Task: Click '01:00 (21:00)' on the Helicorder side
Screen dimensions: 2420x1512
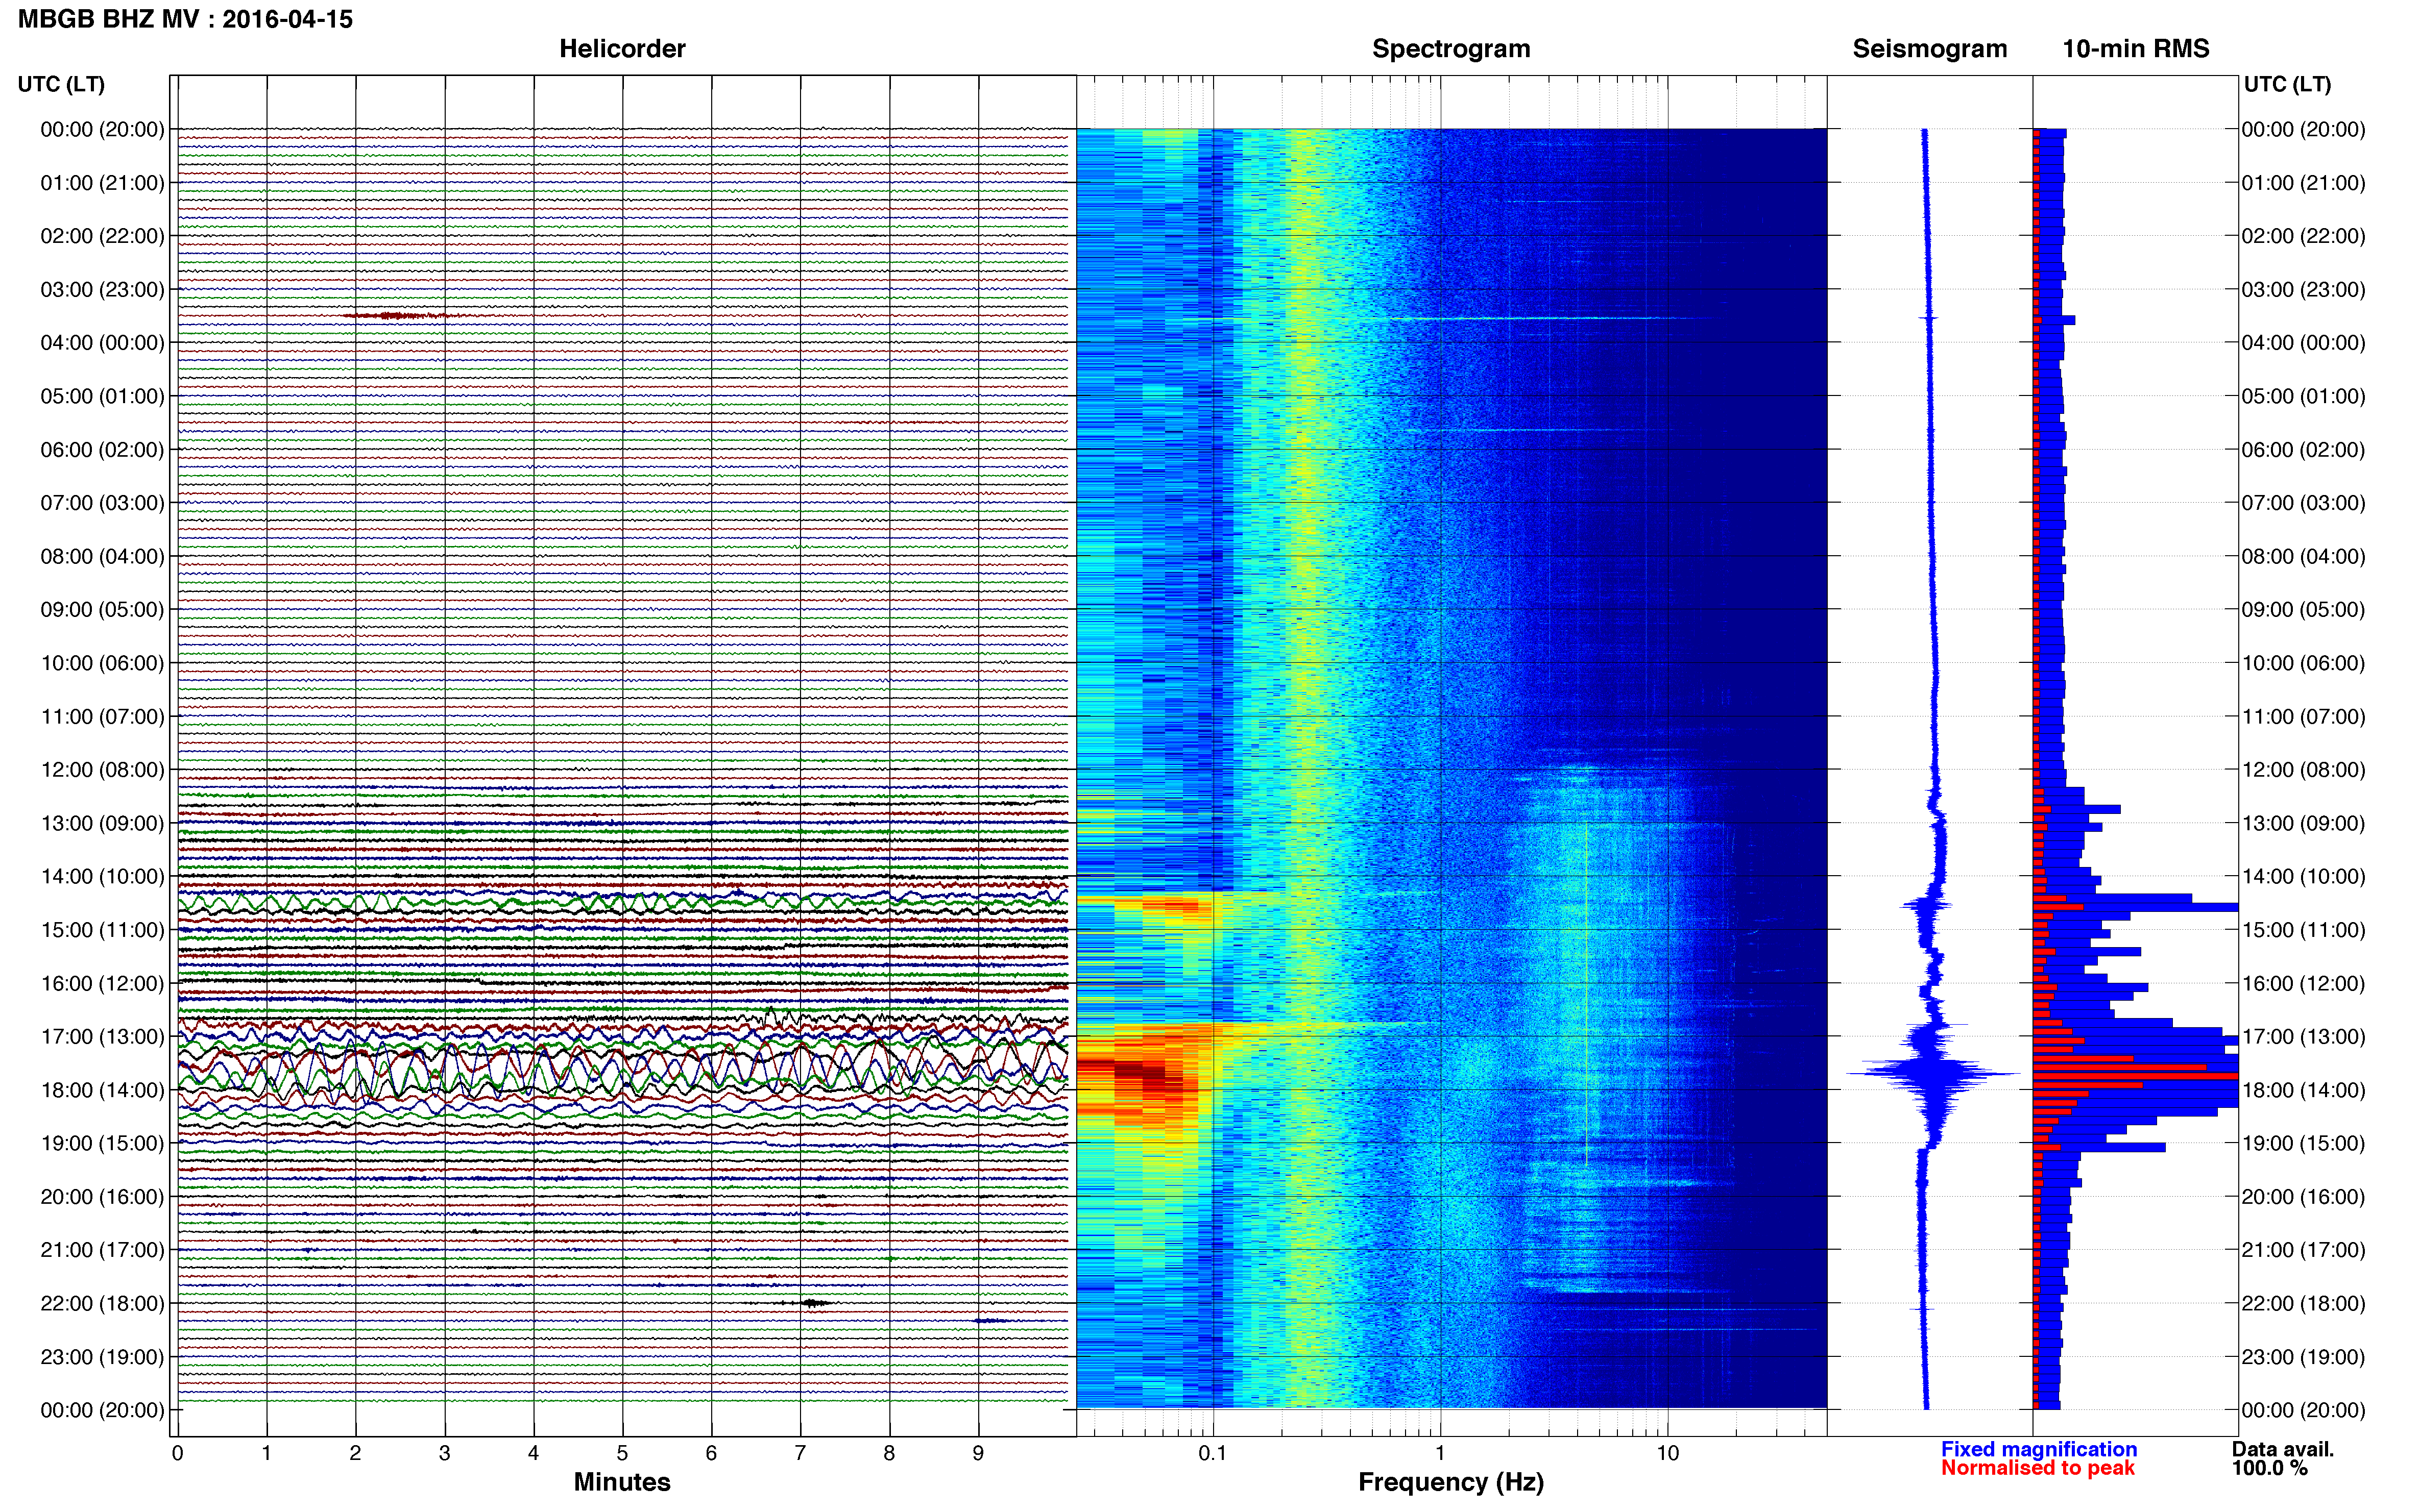Action: 102,183
